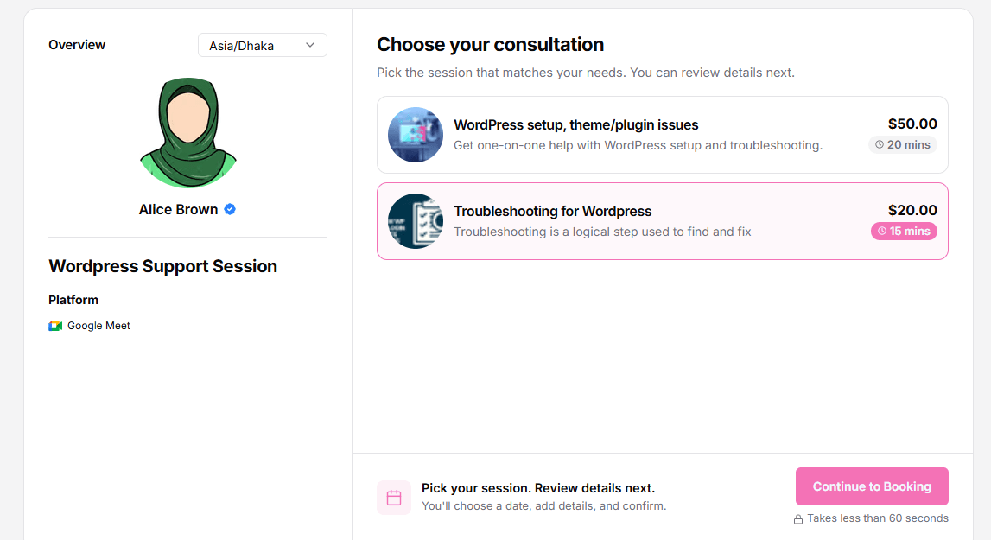991x540 pixels.
Task: Click the lock icon near 'Takes less than 60 seconds'
Action: [798, 519]
